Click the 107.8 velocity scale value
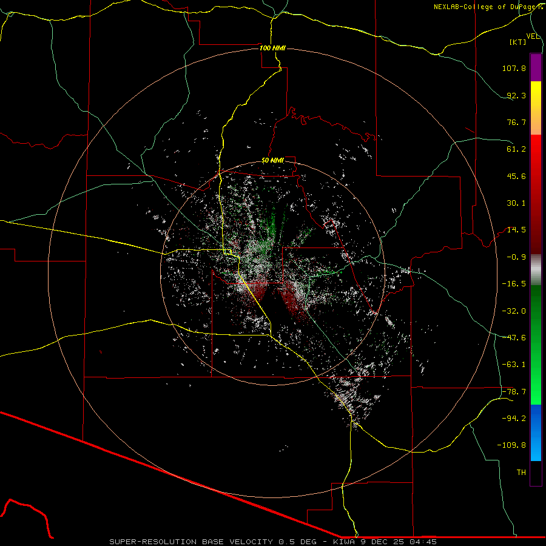 click(x=514, y=68)
